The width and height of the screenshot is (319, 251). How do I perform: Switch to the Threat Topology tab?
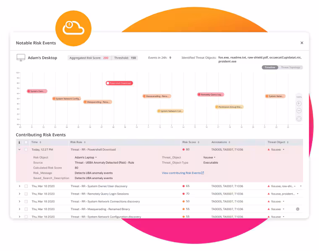point(290,67)
